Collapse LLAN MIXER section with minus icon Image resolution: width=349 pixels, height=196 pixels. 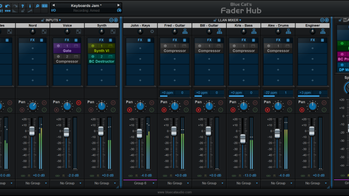[322, 20]
